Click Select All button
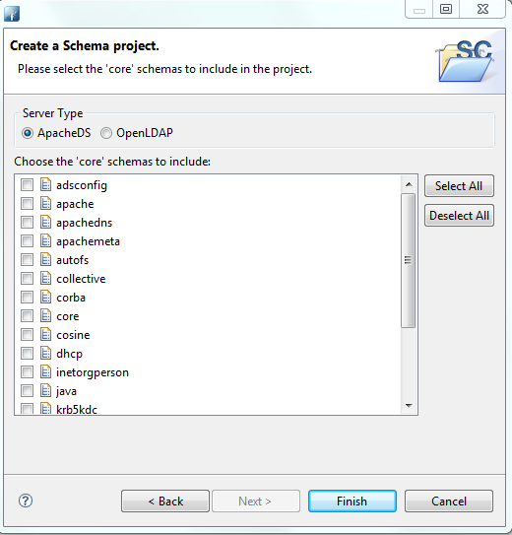 (x=459, y=186)
